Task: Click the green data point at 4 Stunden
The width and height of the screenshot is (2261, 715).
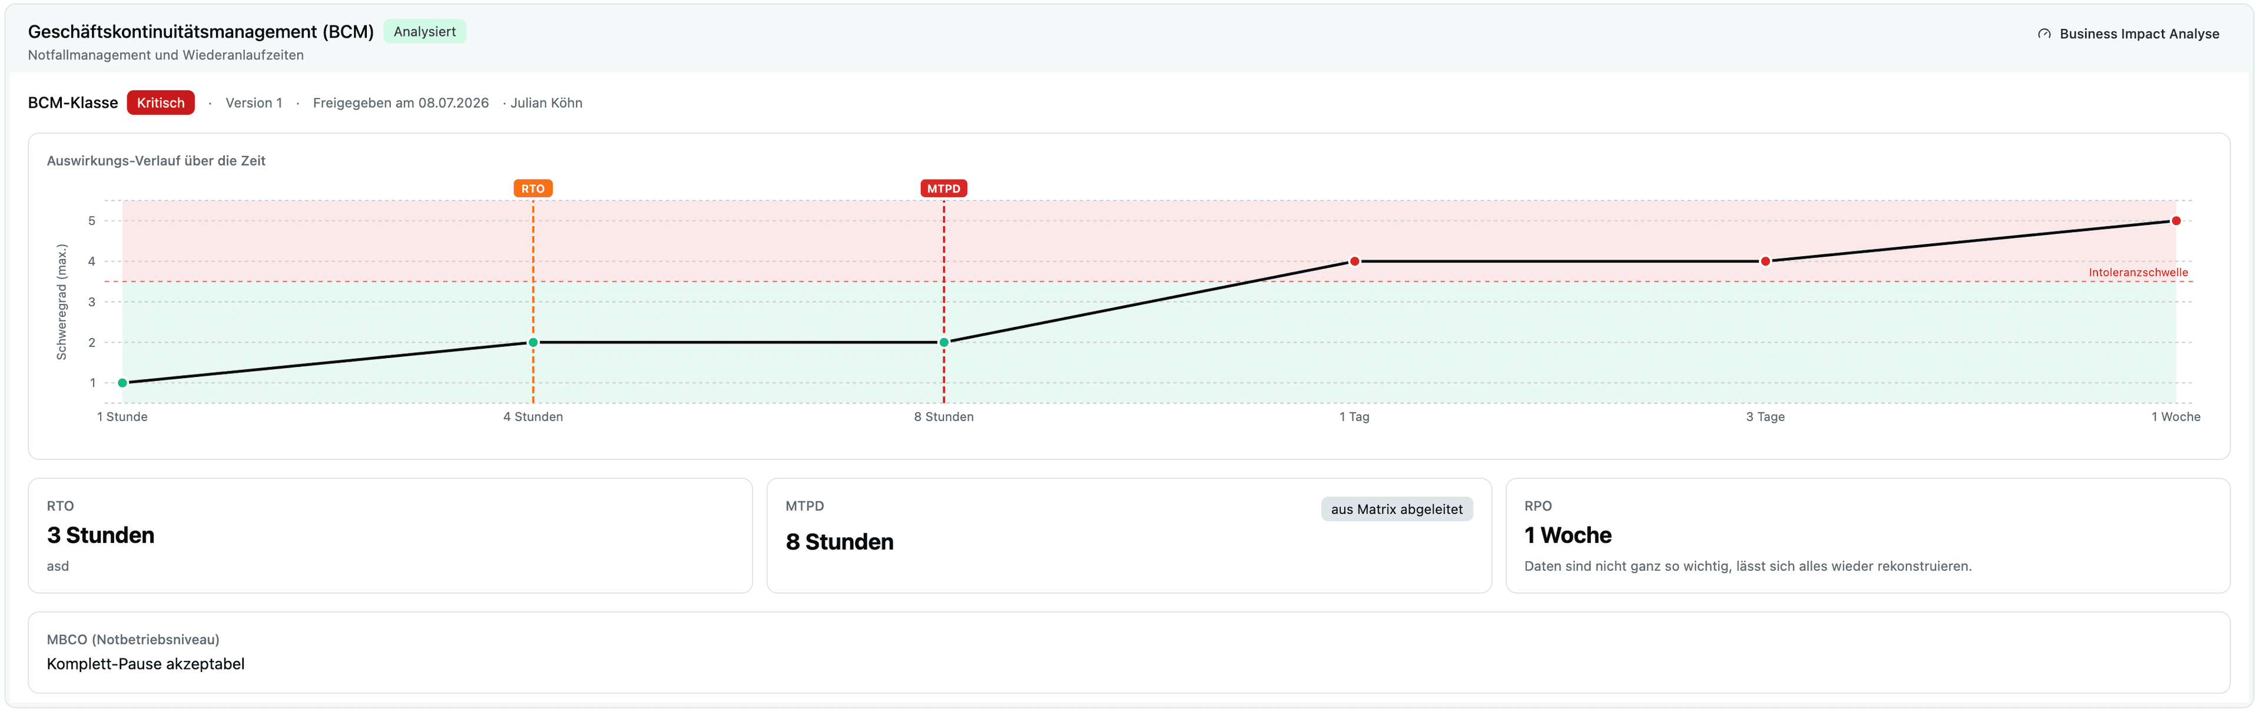Action: (533, 343)
